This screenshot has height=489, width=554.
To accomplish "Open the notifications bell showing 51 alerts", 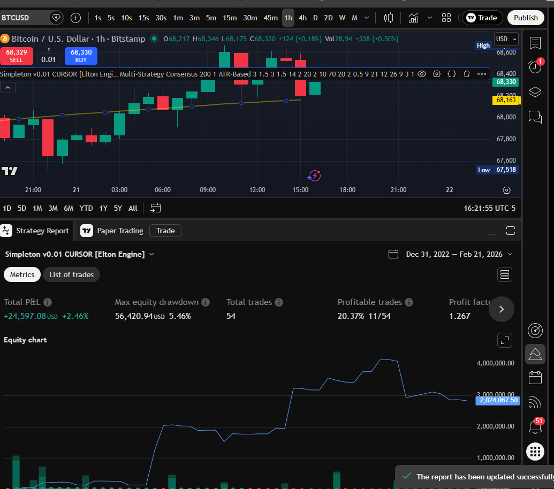I will 535,426.
